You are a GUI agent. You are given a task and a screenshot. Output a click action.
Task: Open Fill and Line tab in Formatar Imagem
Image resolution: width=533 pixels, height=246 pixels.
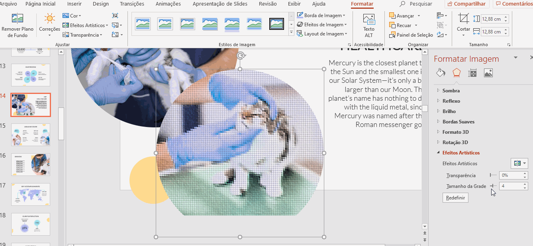pyautogui.click(x=441, y=72)
